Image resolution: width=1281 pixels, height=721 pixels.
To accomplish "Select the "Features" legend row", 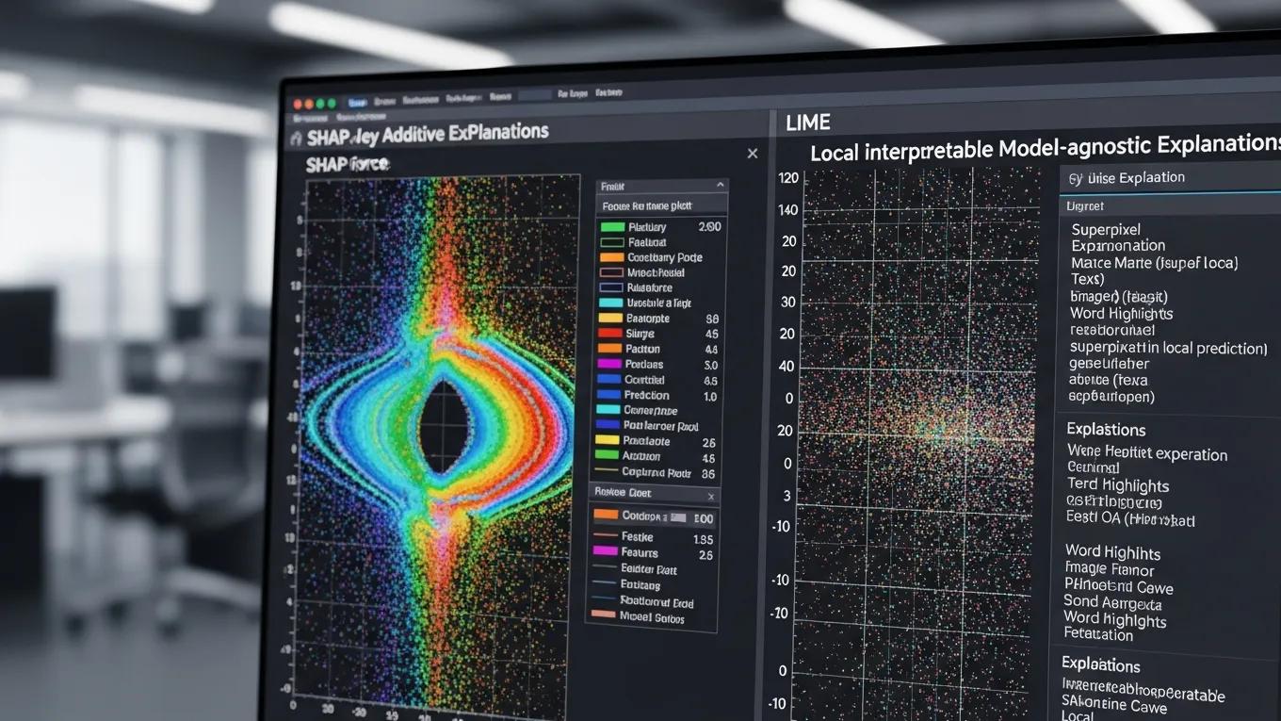I will coord(653,553).
